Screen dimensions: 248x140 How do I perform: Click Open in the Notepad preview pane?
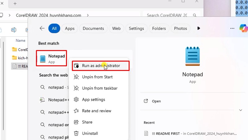tap(156, 101)
